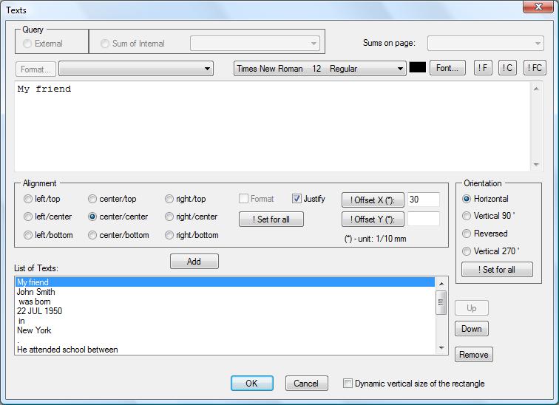
Task: Click the '! F' button
Action: point(483,68)
